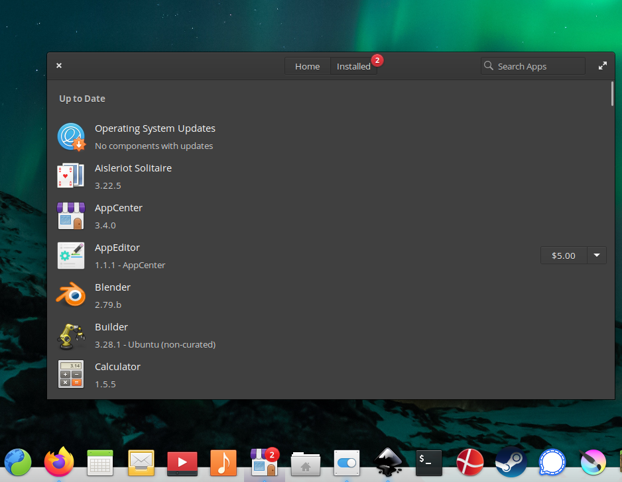Image resolution: width=622 pixels, height=482 pixels.
Task: Open the Mail app in dock
Action: pos(141,463)
